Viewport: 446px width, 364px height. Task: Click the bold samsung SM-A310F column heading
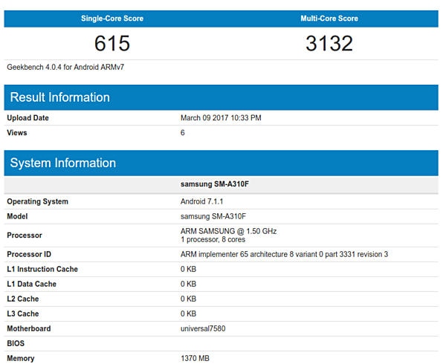coord(214,184)
